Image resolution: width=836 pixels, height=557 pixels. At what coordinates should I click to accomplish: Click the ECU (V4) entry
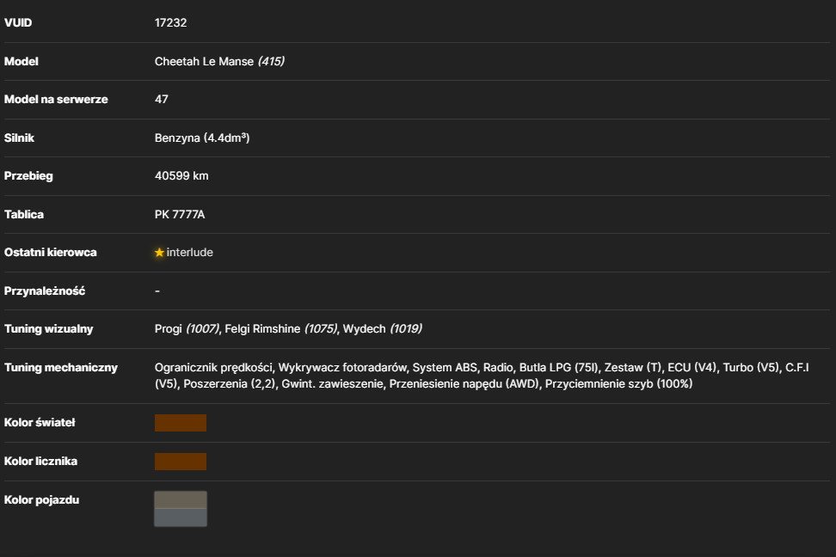[692, 368]
